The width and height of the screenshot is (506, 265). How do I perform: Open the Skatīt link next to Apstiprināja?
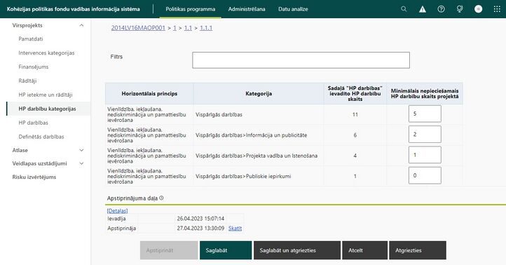[x=235, y=229]
